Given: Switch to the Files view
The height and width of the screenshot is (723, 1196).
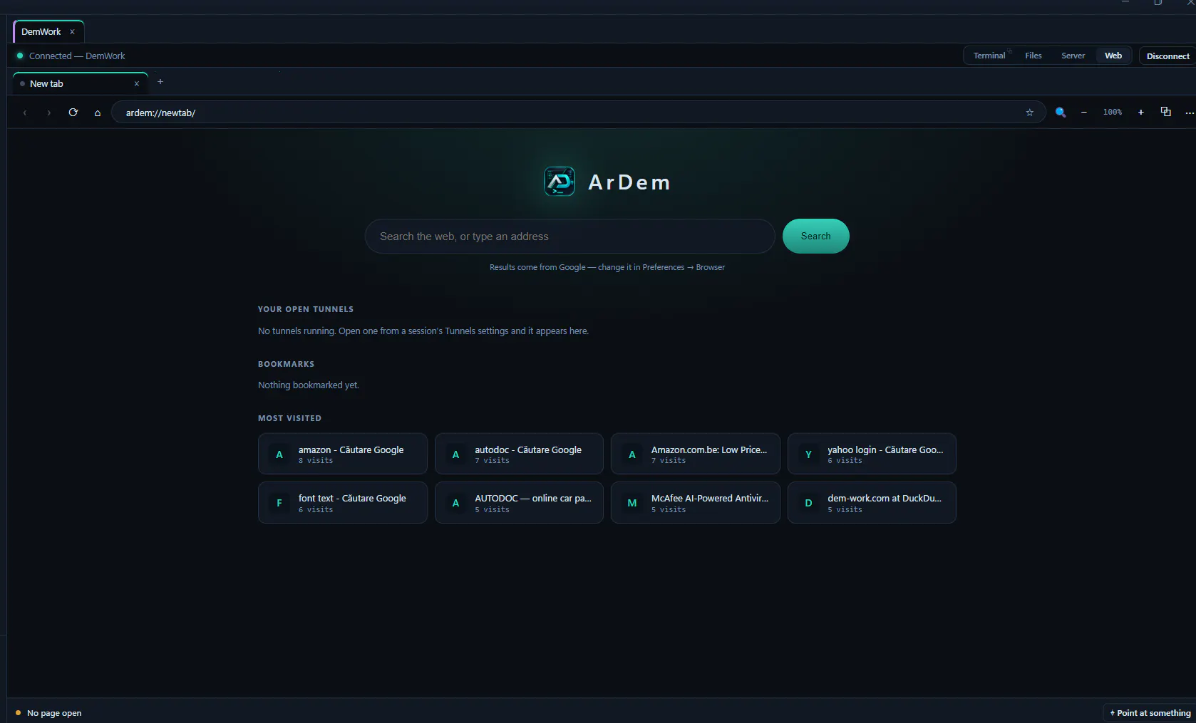Looking at the screenshot, I should pos(1033,56).
